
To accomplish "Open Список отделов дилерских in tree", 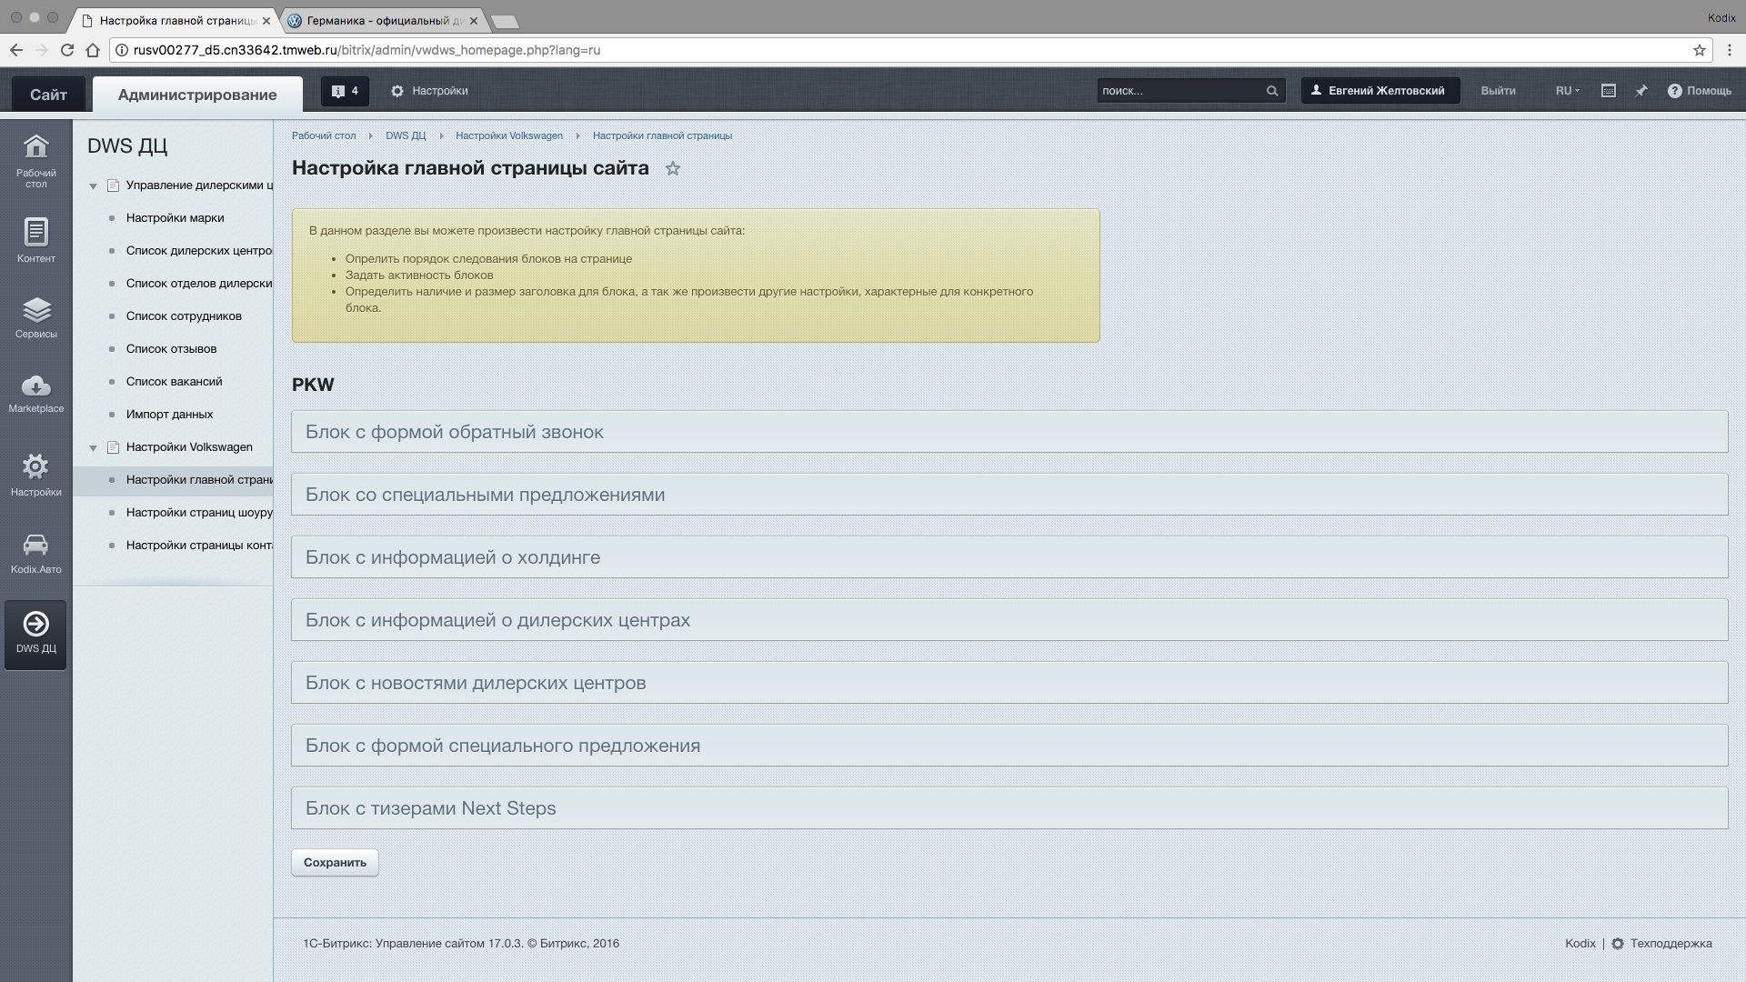I will coord(199,284).
